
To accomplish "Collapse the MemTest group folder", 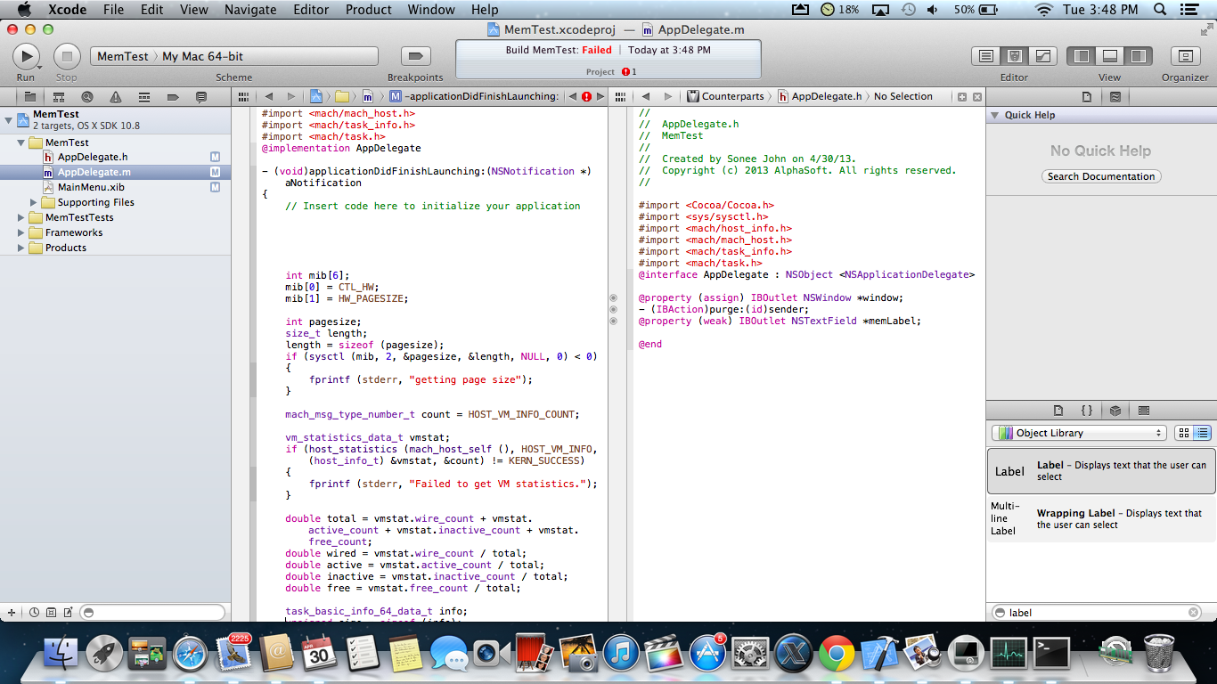I will coord(21,142).
